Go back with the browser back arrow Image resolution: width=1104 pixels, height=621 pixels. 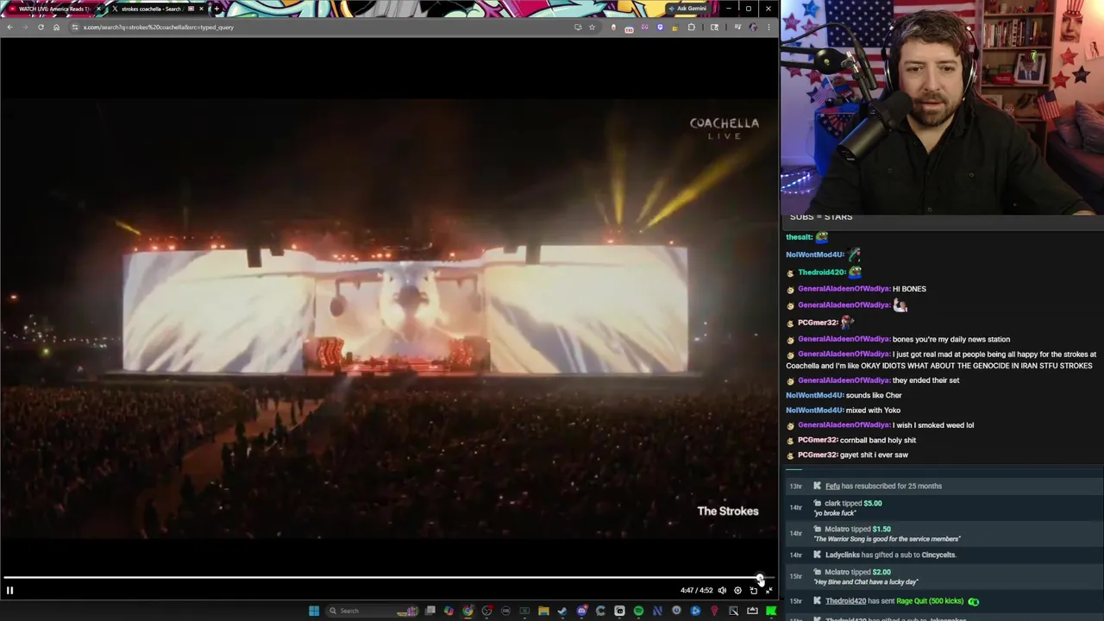tap(9, 27)
